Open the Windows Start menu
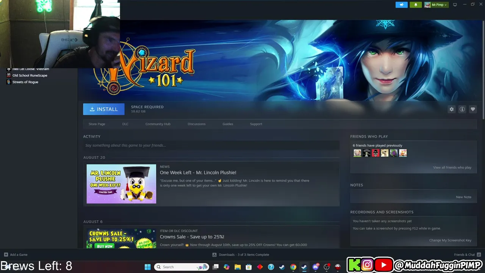Screen dimensions: 485x273 click(x=147, y=267)
